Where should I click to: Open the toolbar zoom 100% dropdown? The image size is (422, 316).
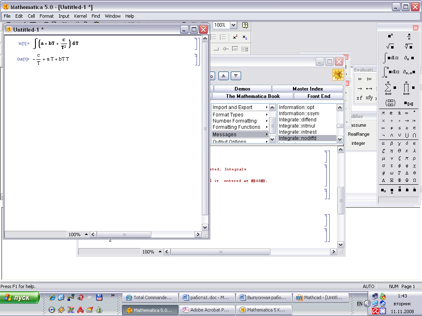(233, 25)
